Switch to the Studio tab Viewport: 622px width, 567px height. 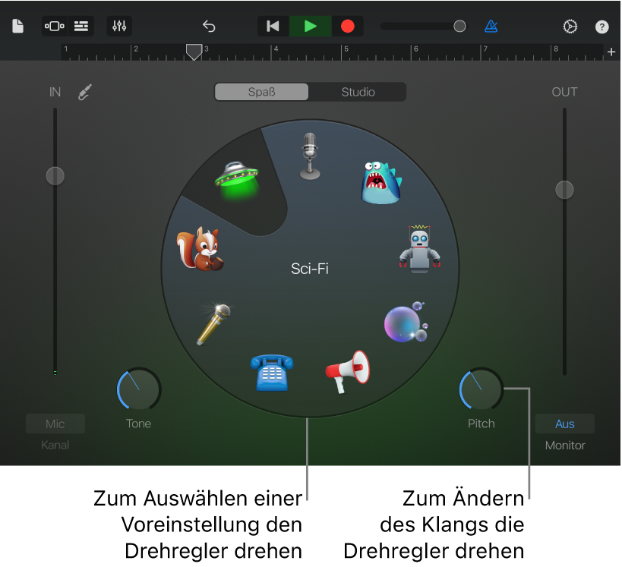pyautogui.click(x=357, y=92)
